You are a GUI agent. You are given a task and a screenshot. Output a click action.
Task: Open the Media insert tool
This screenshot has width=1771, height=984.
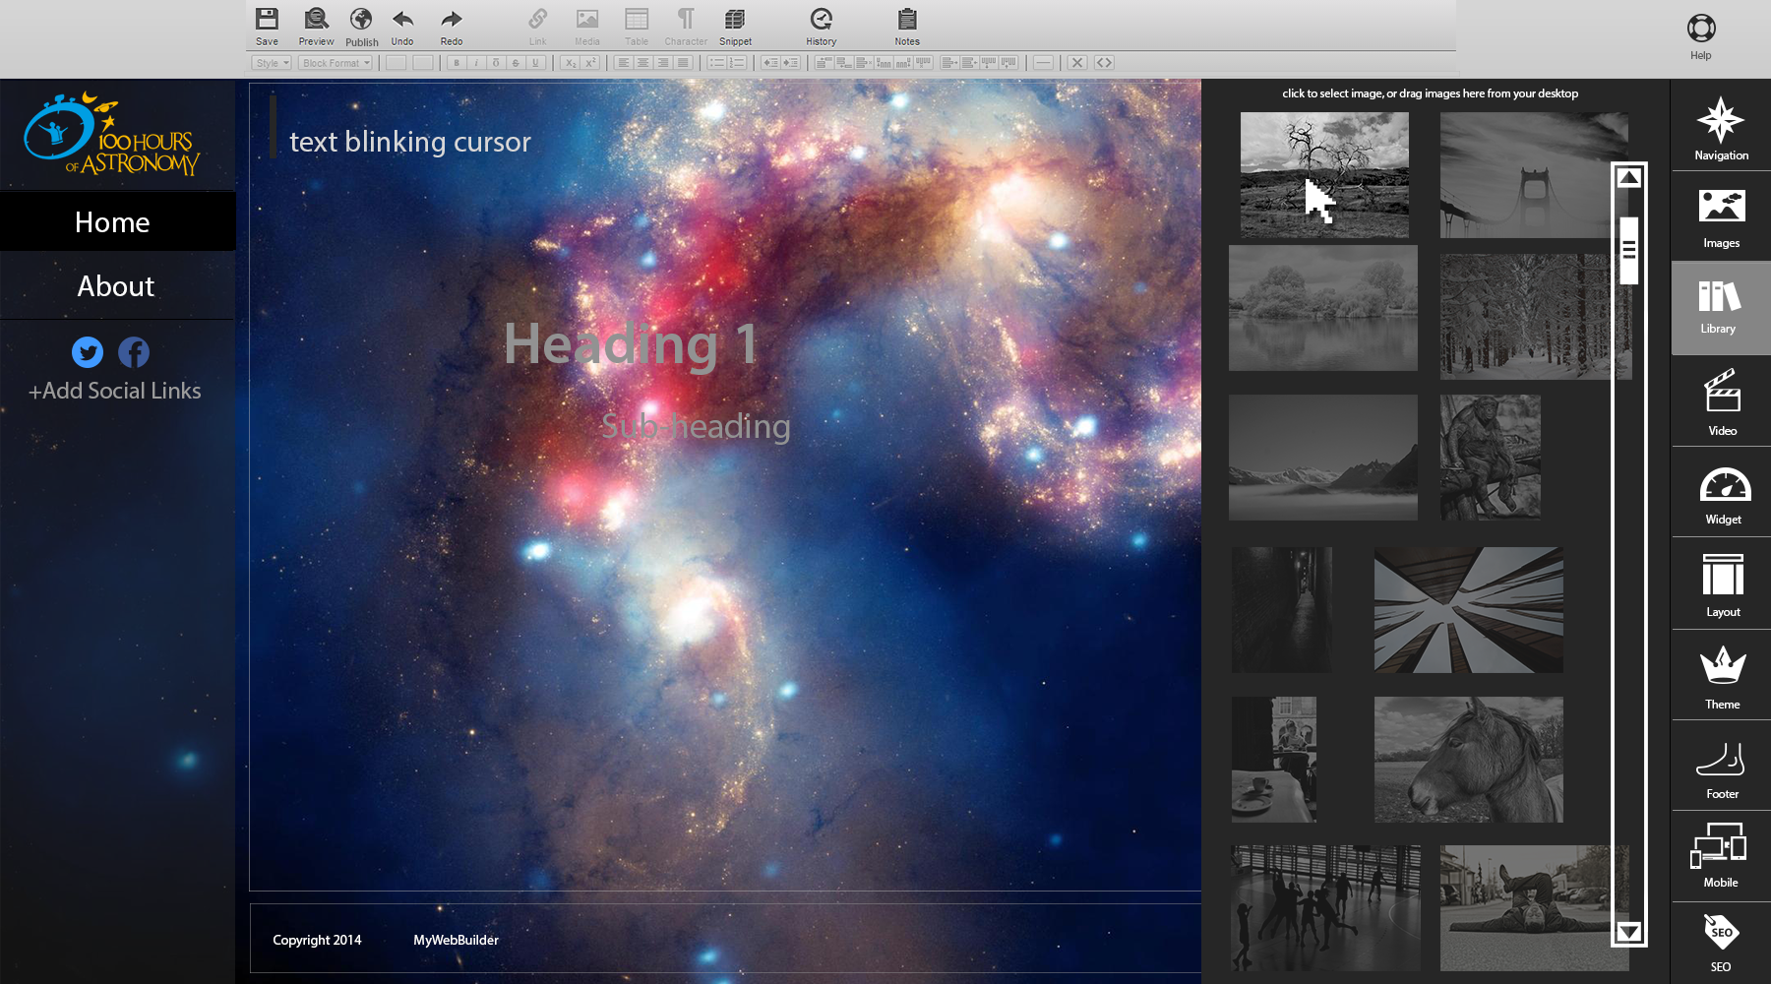pyautogui.click(x=587, y=27)
